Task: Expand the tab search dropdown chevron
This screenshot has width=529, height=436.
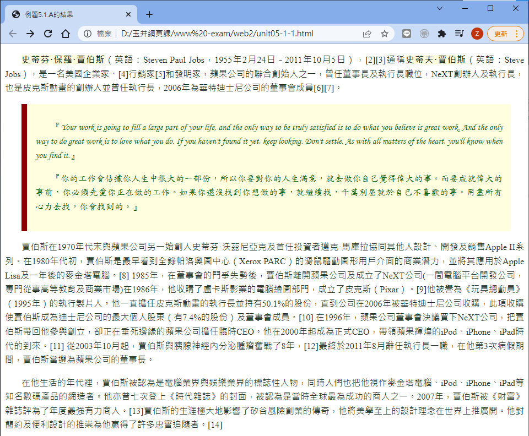Action: pyautogui.click(x=439, y=9)
